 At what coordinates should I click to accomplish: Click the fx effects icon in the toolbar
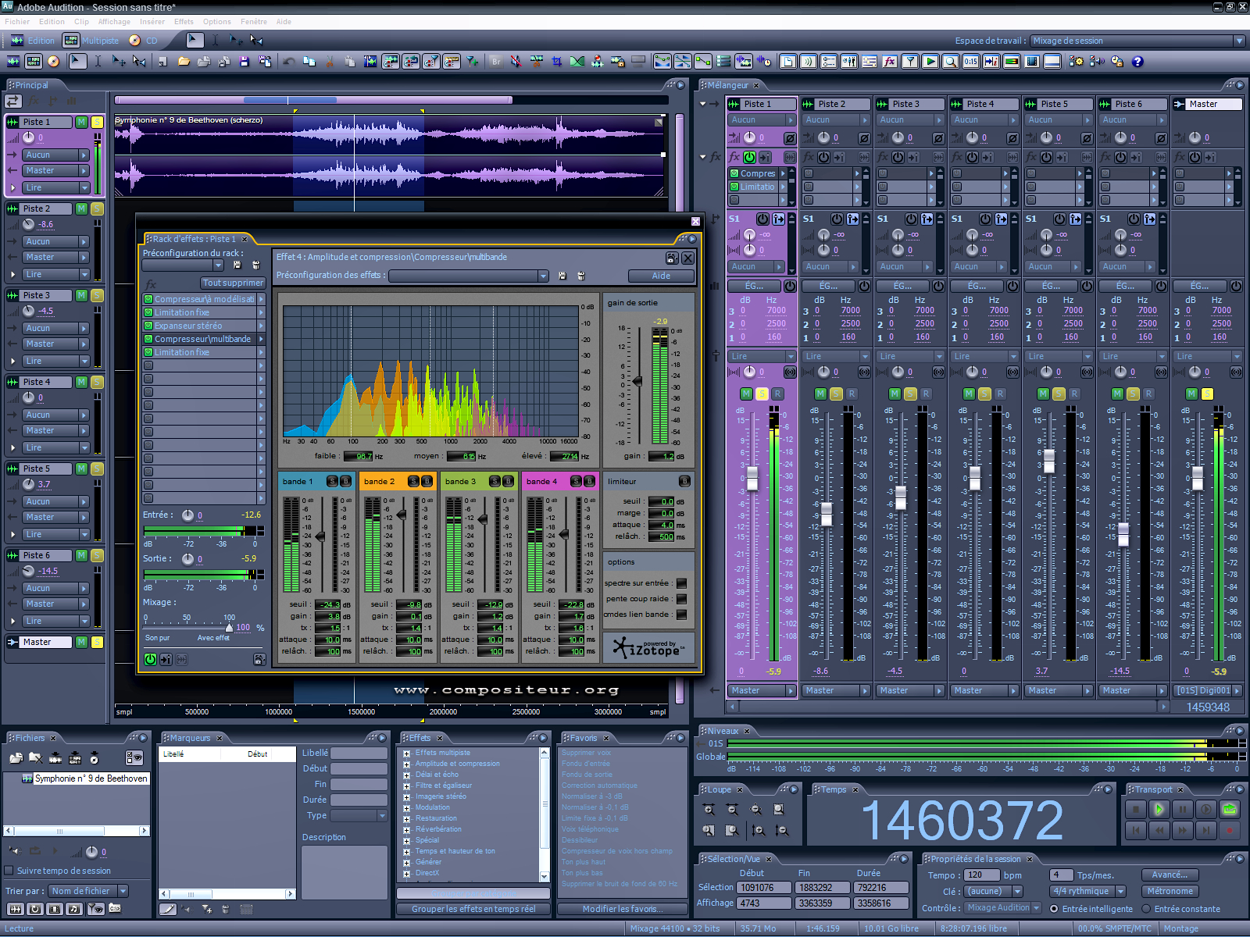pos(890,61)
